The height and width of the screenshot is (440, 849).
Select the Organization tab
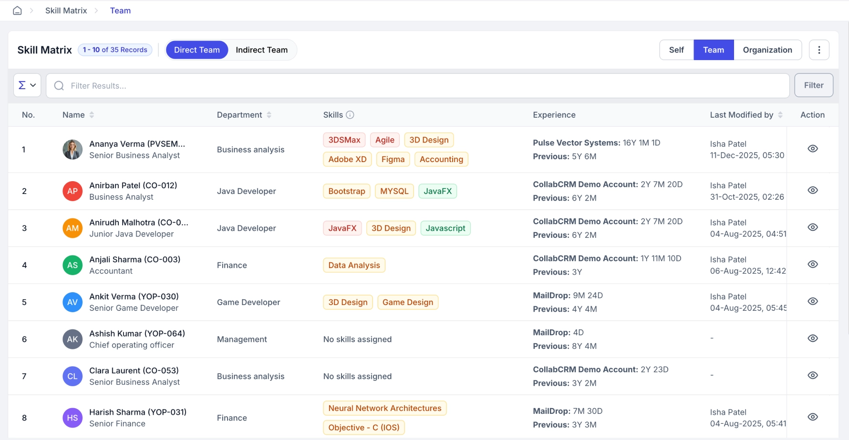(x=767, y=50)
